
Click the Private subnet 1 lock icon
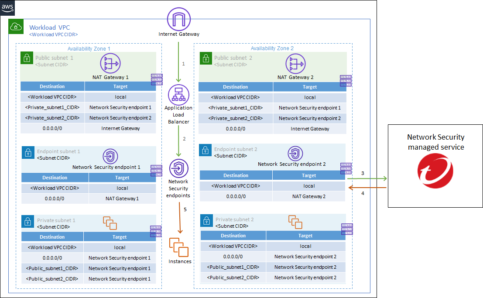pyautogui.click(x=28, y=222)
